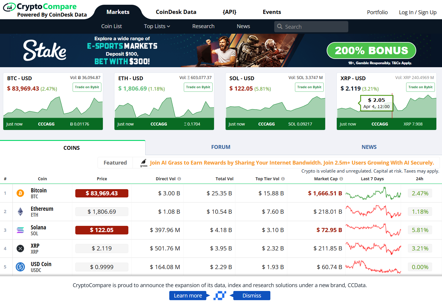Click Solana 24h change 5.81%
442x304 pixels.
420,230
